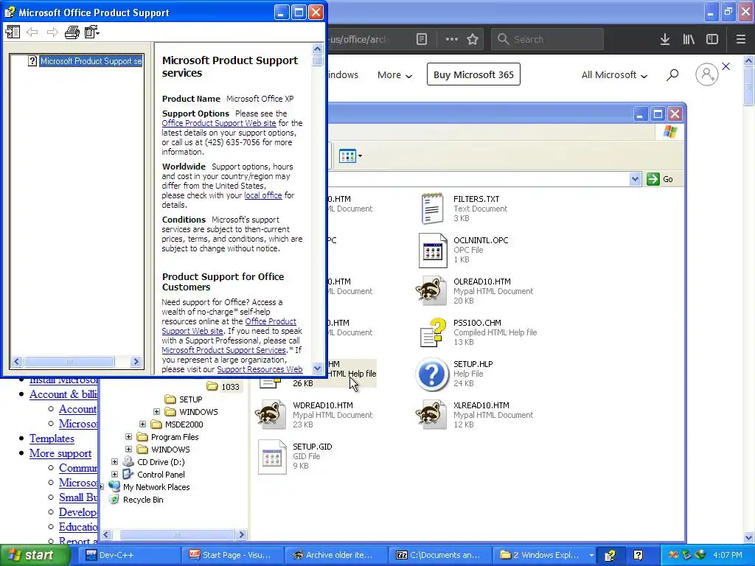This screenshot has height=566, width=755.
Task: Select PSS10O.CHM compiled help file icon
Action: (x=432, y=332)
